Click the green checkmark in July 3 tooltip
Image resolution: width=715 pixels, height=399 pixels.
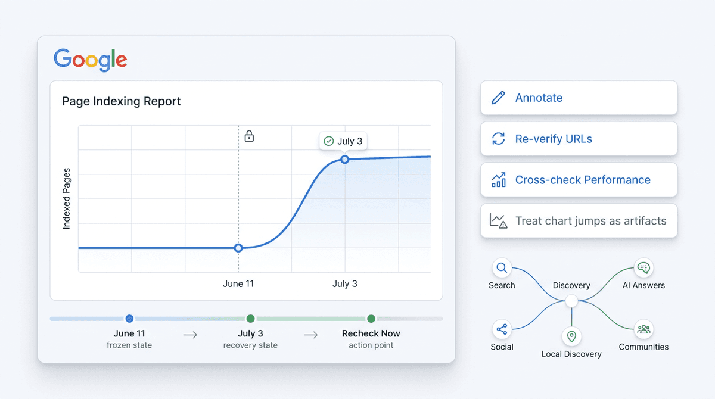(x=328, y=141)
